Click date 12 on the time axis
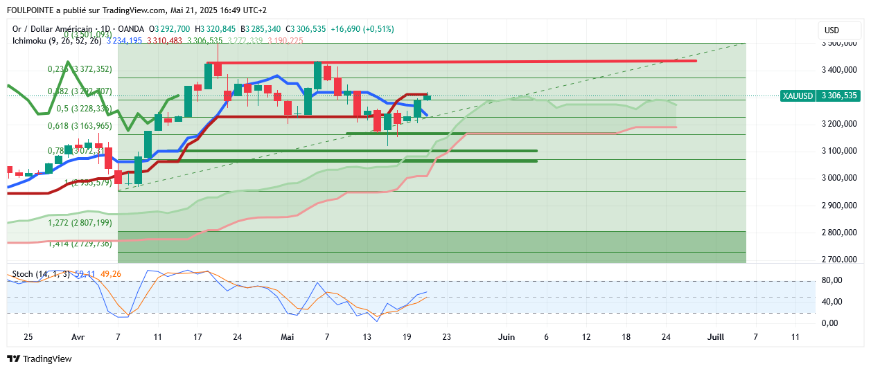 (x=586, y=337)
